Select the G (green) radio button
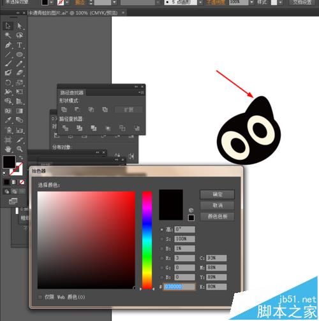Image resolution: width=319 pixels, height=321 pixels. coord(162,267)
